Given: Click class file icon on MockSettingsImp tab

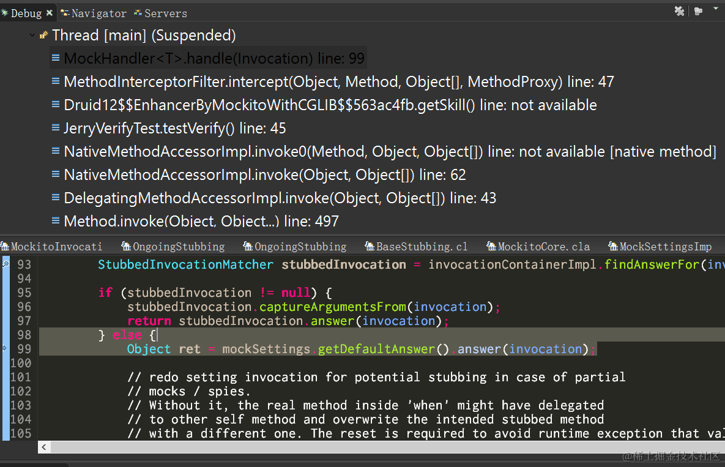Looking at the screenshot, I should pos(613,247).
